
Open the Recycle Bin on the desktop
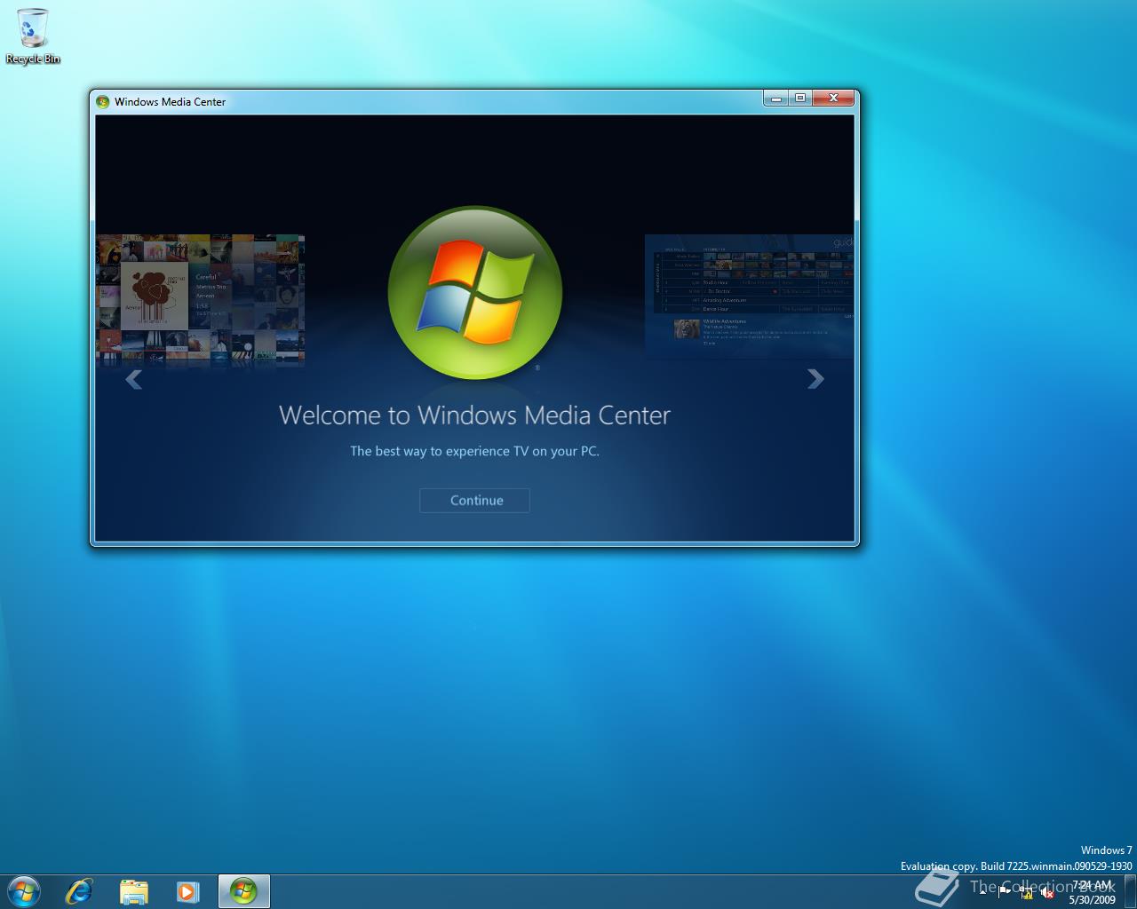coord(33,36)
